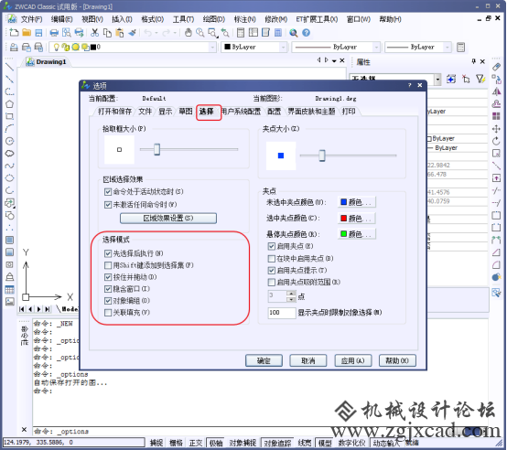Enable 在块中启用夹点 (B) checkbox

pyautogui.click(x=272, y=259)
